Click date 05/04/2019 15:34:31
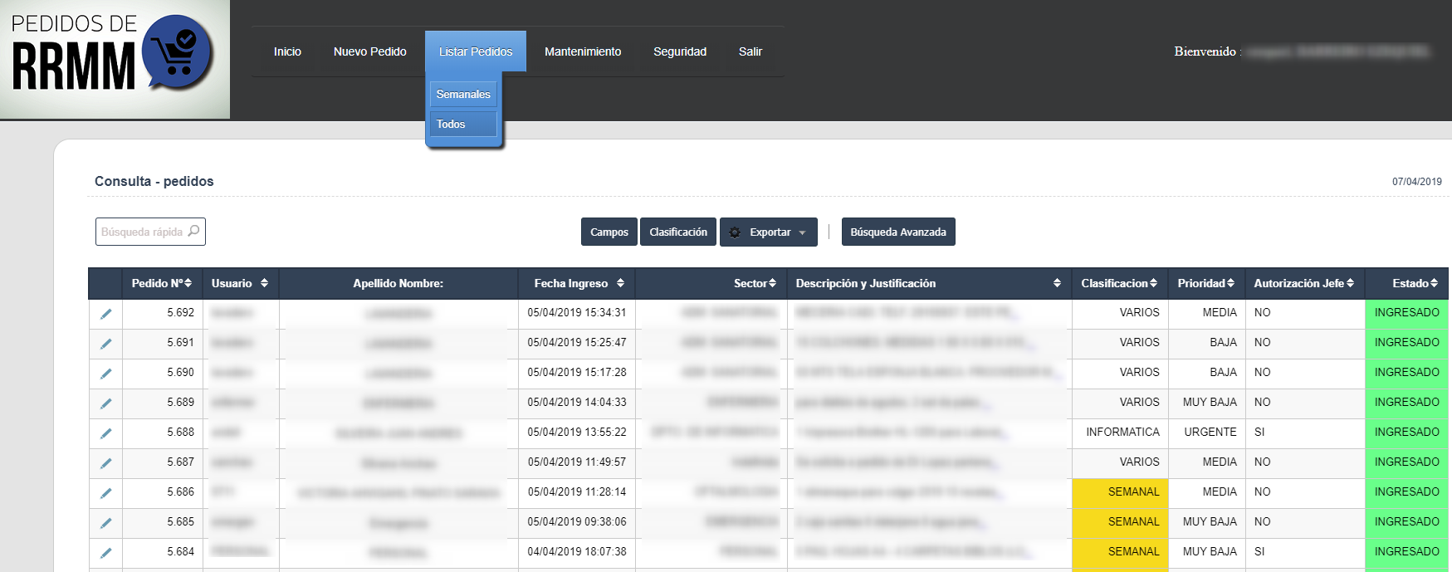The height and width of the screenshot is (572, 1452). pyautogui.click(x=577, y=312)
